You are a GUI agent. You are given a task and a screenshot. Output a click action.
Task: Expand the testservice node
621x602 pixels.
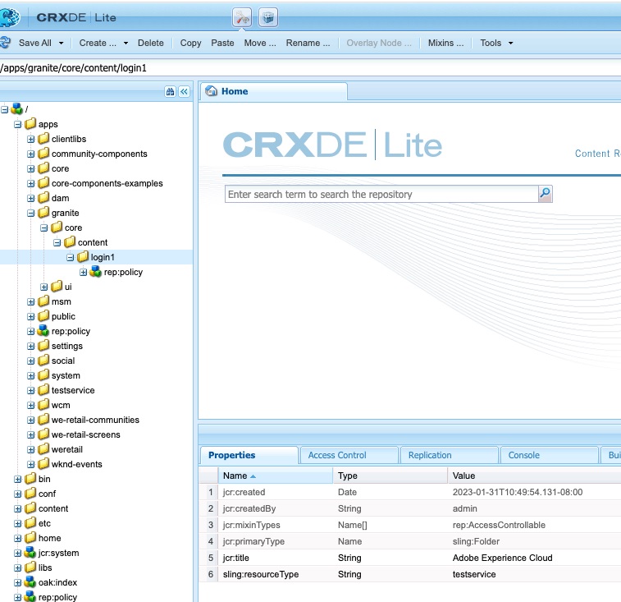coord(31,391)
